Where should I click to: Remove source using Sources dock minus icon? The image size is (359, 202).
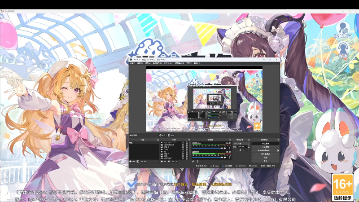165,162
